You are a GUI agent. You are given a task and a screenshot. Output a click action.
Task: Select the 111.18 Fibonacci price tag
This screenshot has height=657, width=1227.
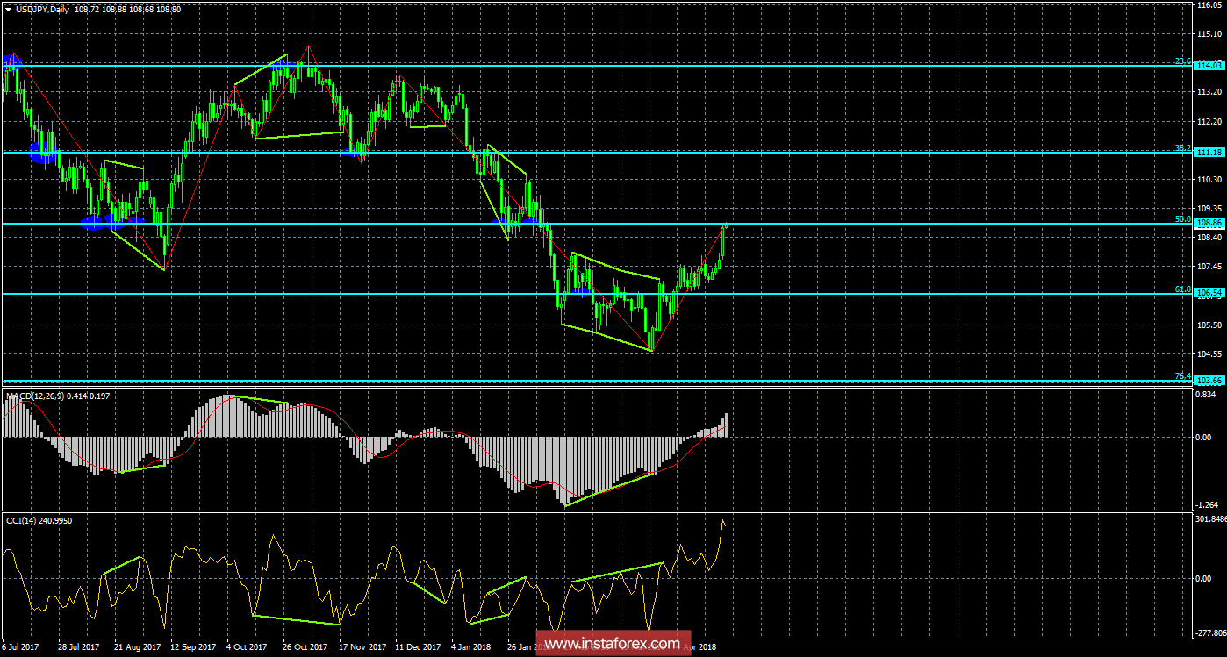point(1210,152)
